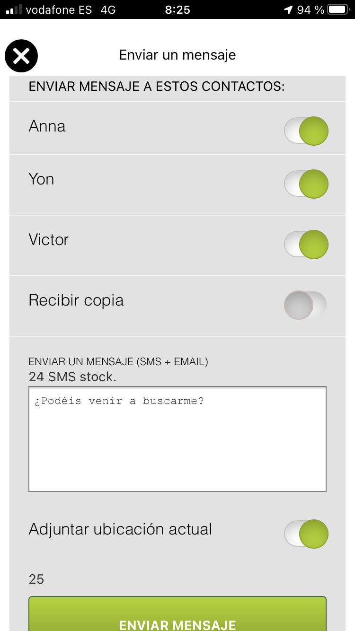This screenshot has width=355, height=631.
Task: Select the Victor contact row label
Action: [x=48, y=240]
